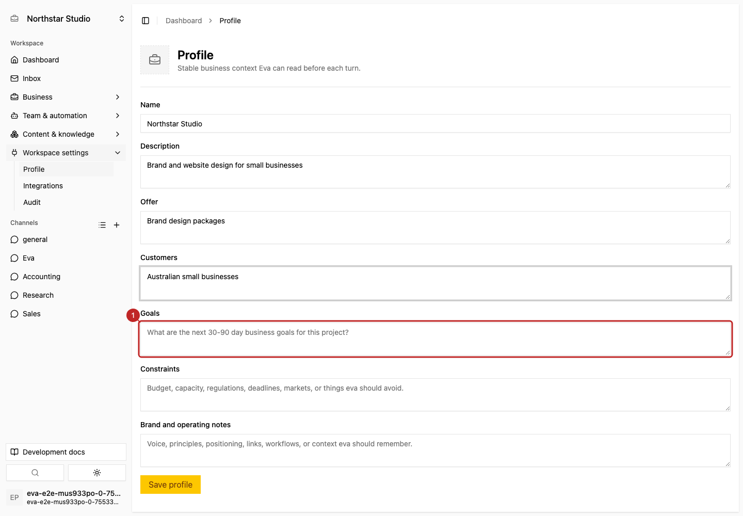
Task: Click the channel list view icon
Action: click(x=102, y=225)
